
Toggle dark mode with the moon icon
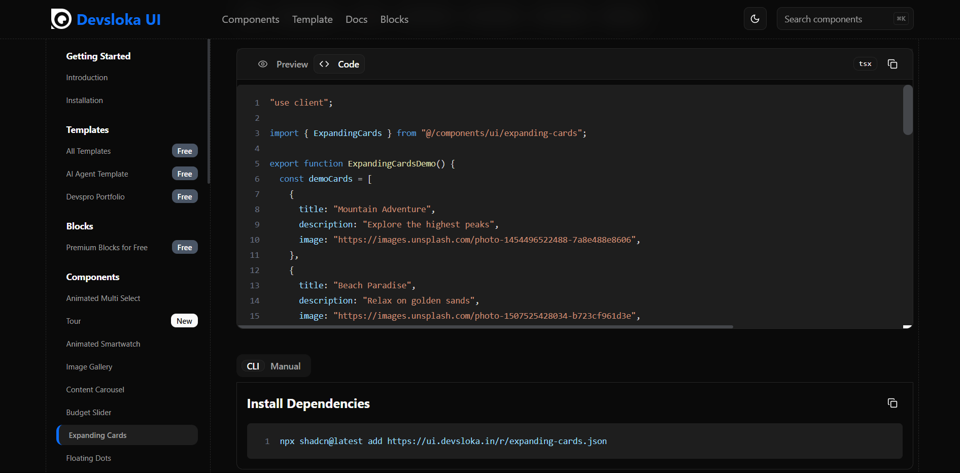coord(755,19)
